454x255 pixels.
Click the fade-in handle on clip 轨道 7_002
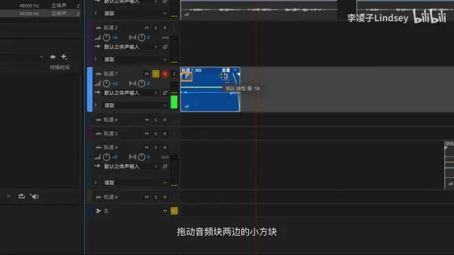point(187,77)
